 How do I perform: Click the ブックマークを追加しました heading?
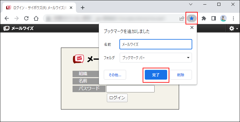(x=127, y=31)
